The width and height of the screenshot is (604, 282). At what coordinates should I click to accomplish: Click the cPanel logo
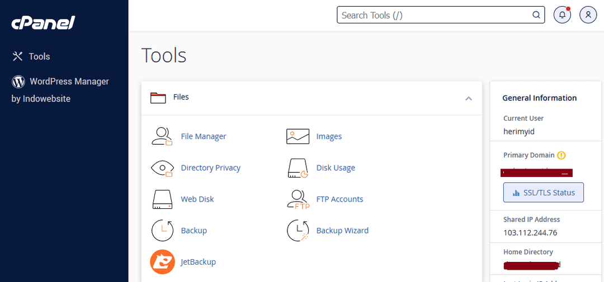(x=43, y=23)
